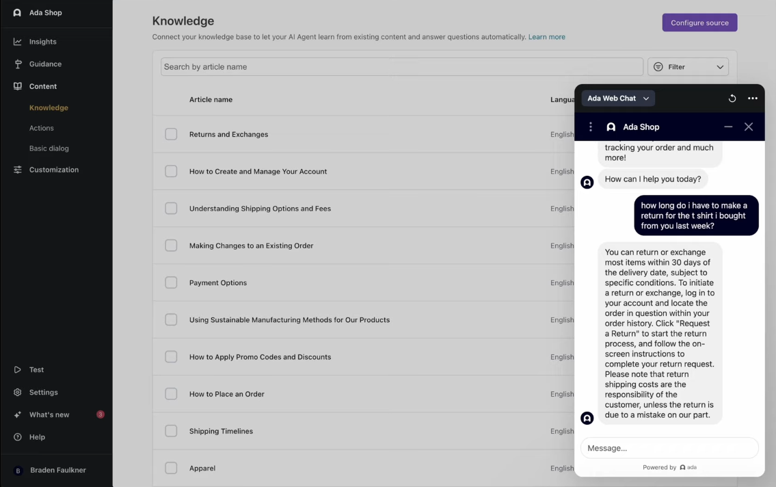Click the Content book icon

tap(18, 86)
